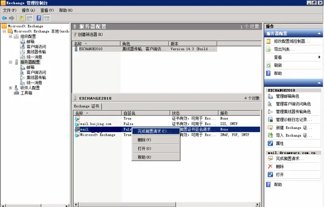Select 服务器配置 tree node
Screen dimensions: 324x207
pos(30,62)
